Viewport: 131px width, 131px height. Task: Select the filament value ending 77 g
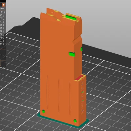[x=2, y=22]
